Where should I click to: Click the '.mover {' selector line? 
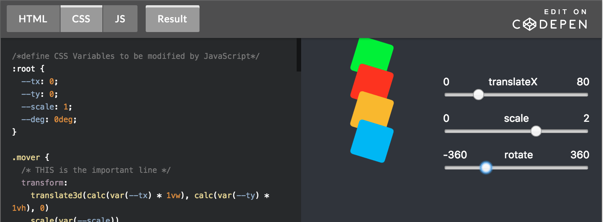tap(31, 158)
